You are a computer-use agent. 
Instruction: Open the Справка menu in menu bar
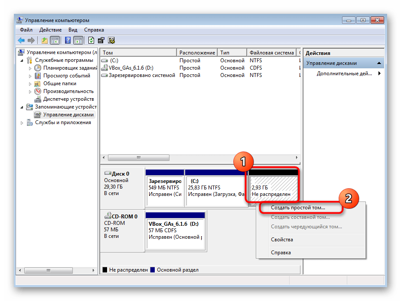(94, 30)
